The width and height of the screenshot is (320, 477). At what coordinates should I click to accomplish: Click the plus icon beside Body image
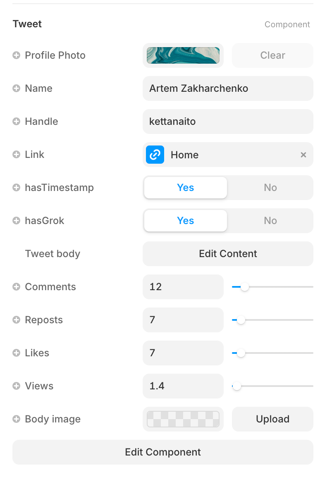[17, 419]
